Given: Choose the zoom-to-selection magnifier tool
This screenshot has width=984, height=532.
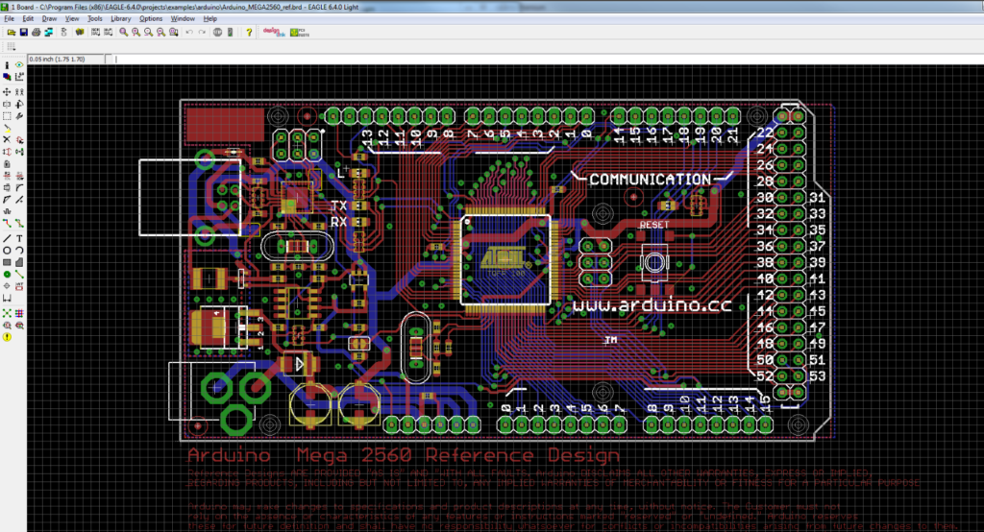Looking at the screenshot, I should (174, 32).
